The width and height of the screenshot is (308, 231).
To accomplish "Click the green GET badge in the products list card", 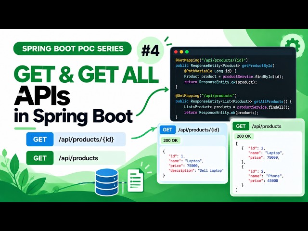I will (241, 126).
